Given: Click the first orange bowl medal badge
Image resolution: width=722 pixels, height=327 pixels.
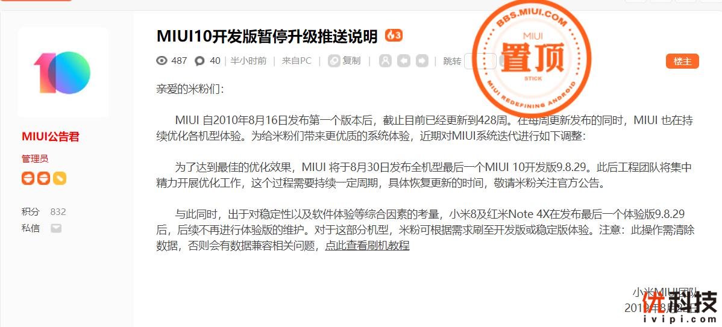Looking at the screenshot, I should (x=28, y=178).
